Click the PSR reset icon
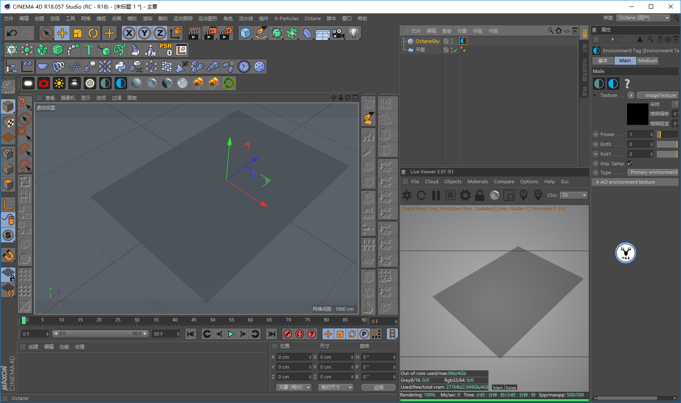The image size is (681, 403). pyautogui.click(x=166, y=50)
